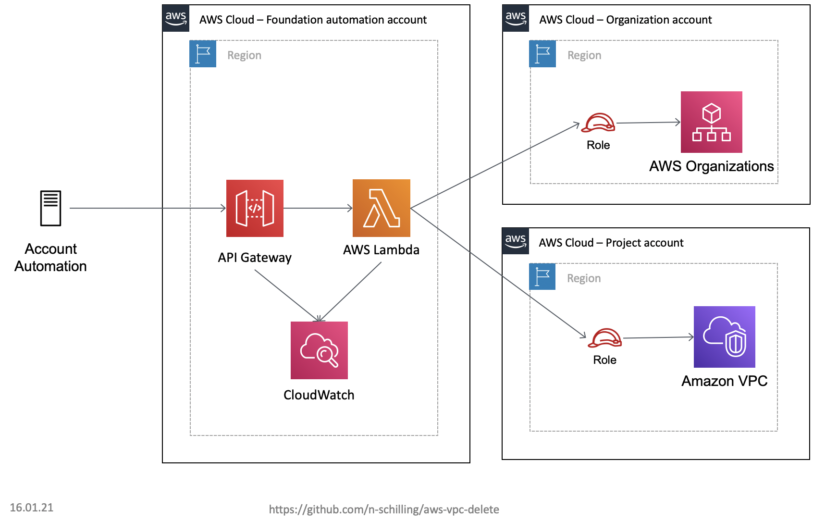Click 'Region' label in Foundation automation account
Screen dimensions: 813x522
coord(245,55)
